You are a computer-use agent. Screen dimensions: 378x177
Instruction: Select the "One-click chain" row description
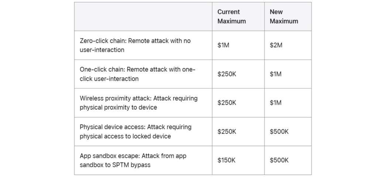[137, 74]
